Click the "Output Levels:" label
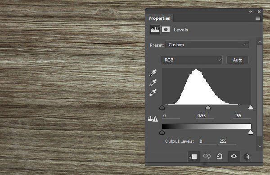270x175 pixels. click(x=180, y=141)
